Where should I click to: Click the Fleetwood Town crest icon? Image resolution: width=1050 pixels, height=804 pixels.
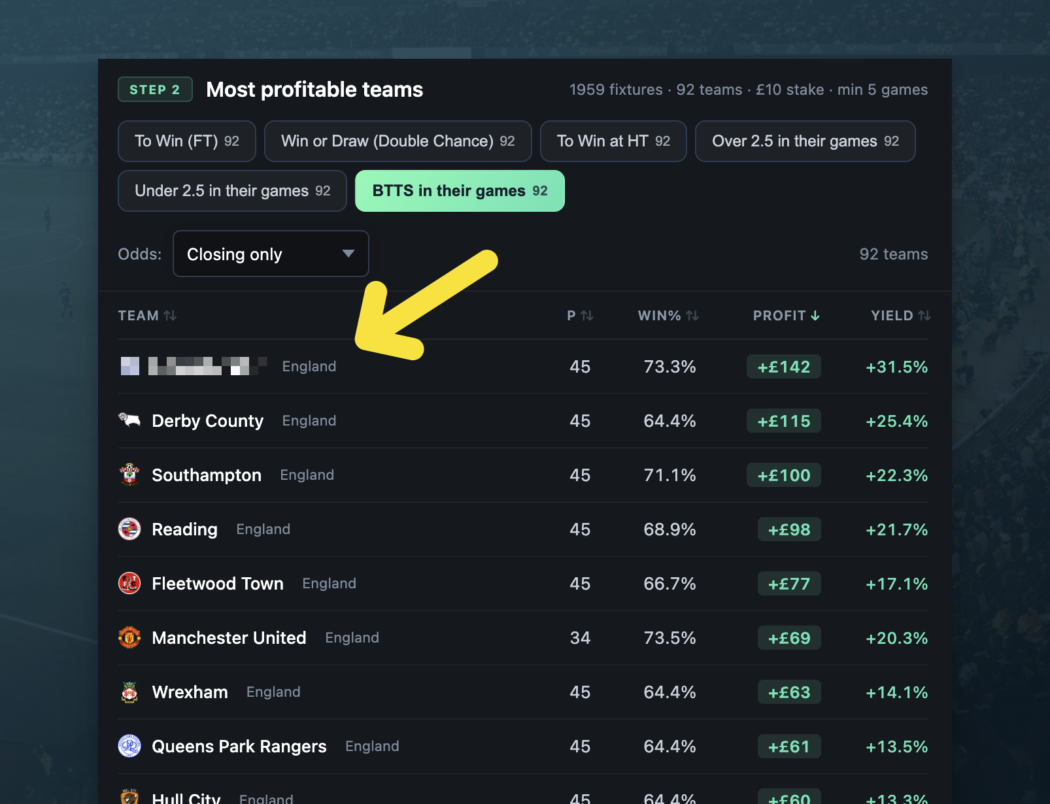pos(129,583)
